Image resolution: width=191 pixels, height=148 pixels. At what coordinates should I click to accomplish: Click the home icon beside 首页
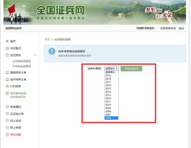coord(7,41)
